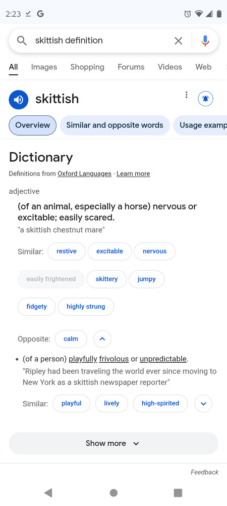
Task: Collapse the Opposite words list
Action: [102, 339]
